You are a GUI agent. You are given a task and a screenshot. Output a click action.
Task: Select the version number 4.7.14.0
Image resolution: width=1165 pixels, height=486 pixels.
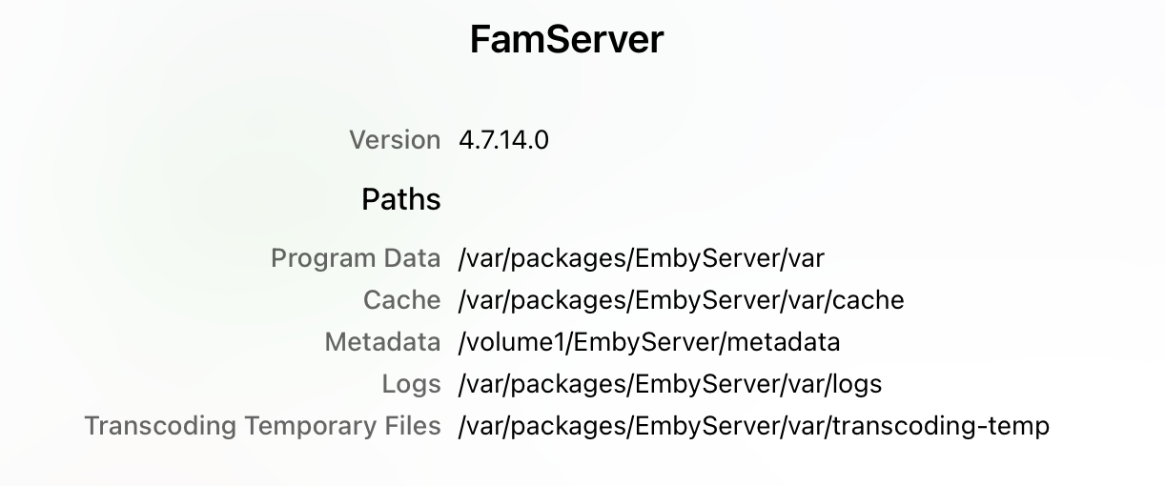pyautogui.click(x=503, y=140)
